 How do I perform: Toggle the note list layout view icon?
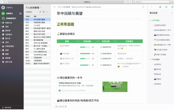[44, 12]
